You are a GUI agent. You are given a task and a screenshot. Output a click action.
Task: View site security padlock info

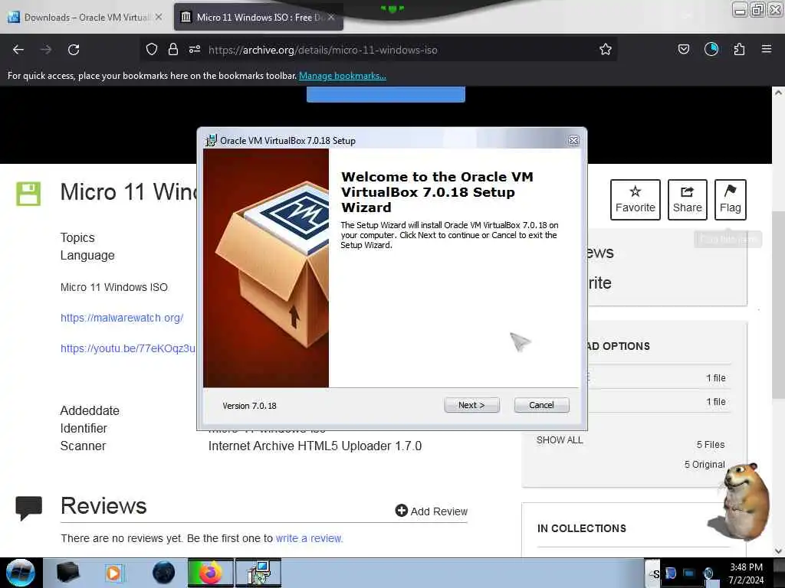[173, 49]
